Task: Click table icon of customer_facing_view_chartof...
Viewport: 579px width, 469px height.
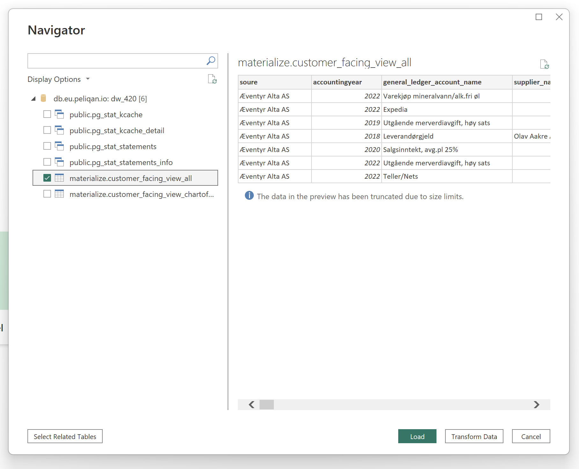Action: coord(59,194)
